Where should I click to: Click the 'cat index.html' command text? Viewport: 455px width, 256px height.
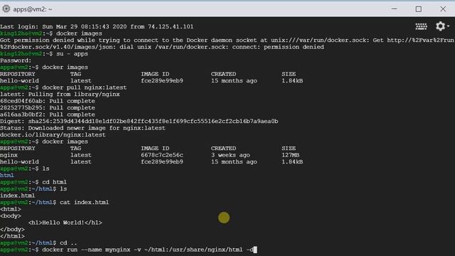84,202
